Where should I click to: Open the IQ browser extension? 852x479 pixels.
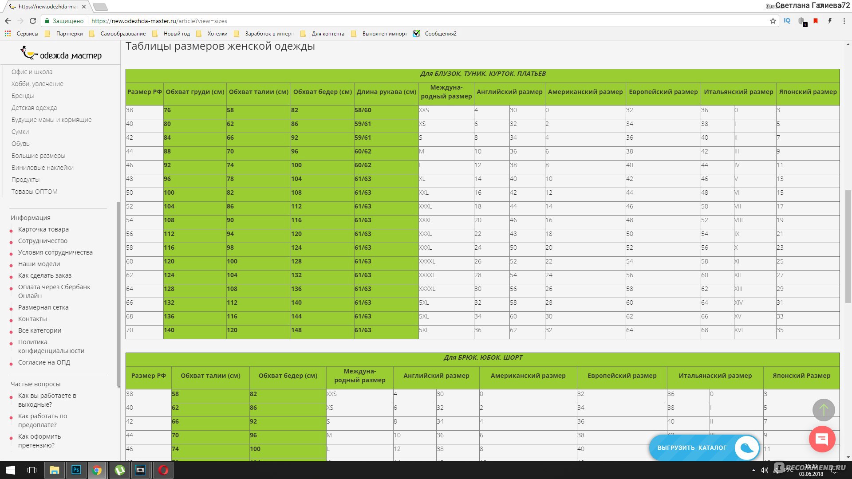click(787, 21)
